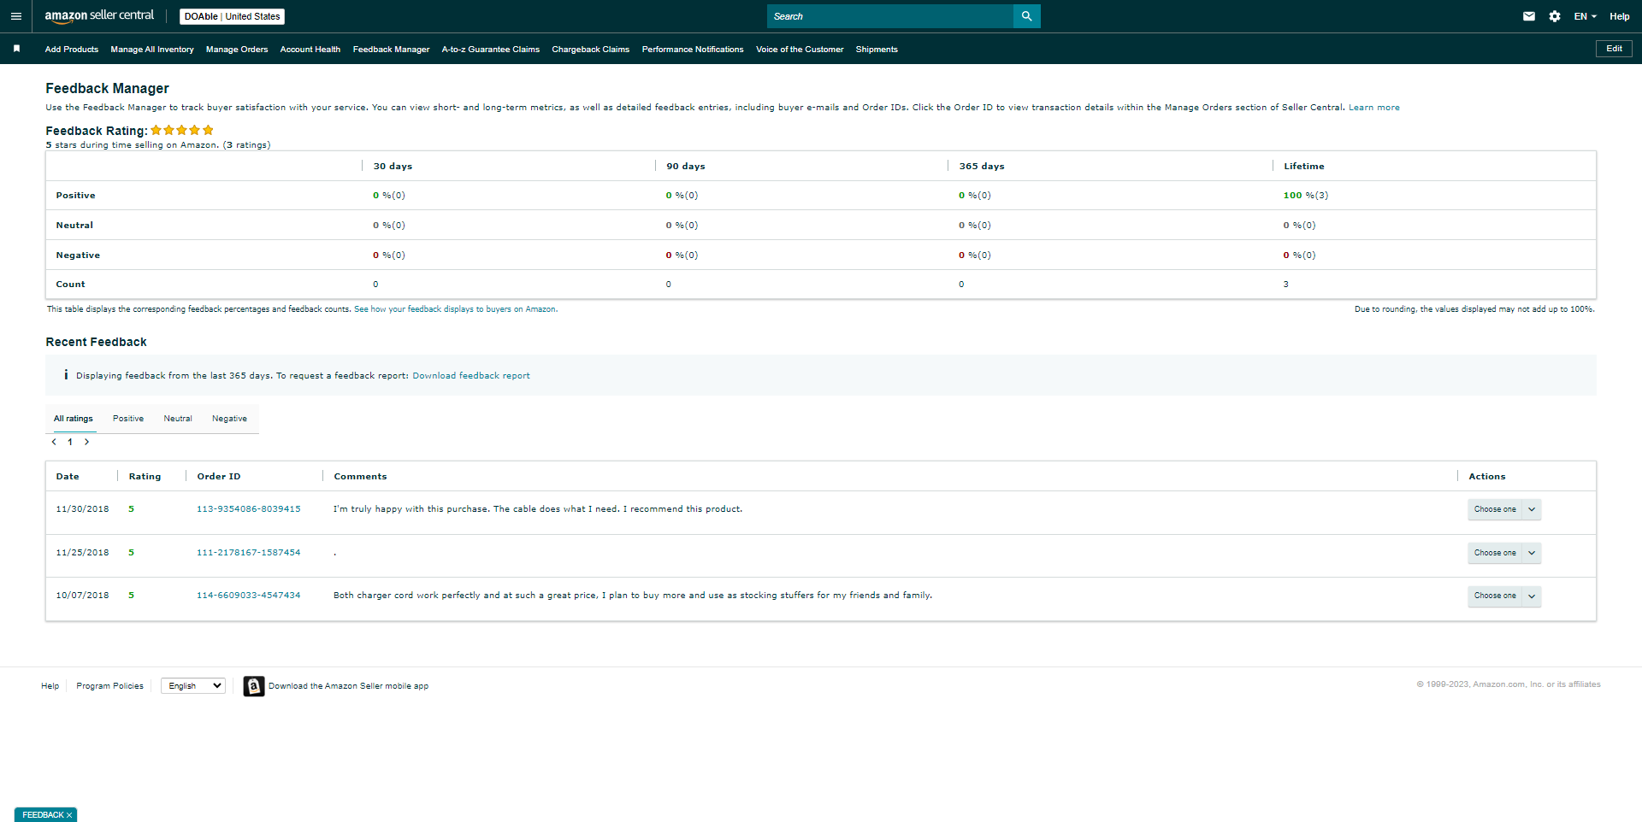Click the Lifetime count value 3

(1285, 285)
